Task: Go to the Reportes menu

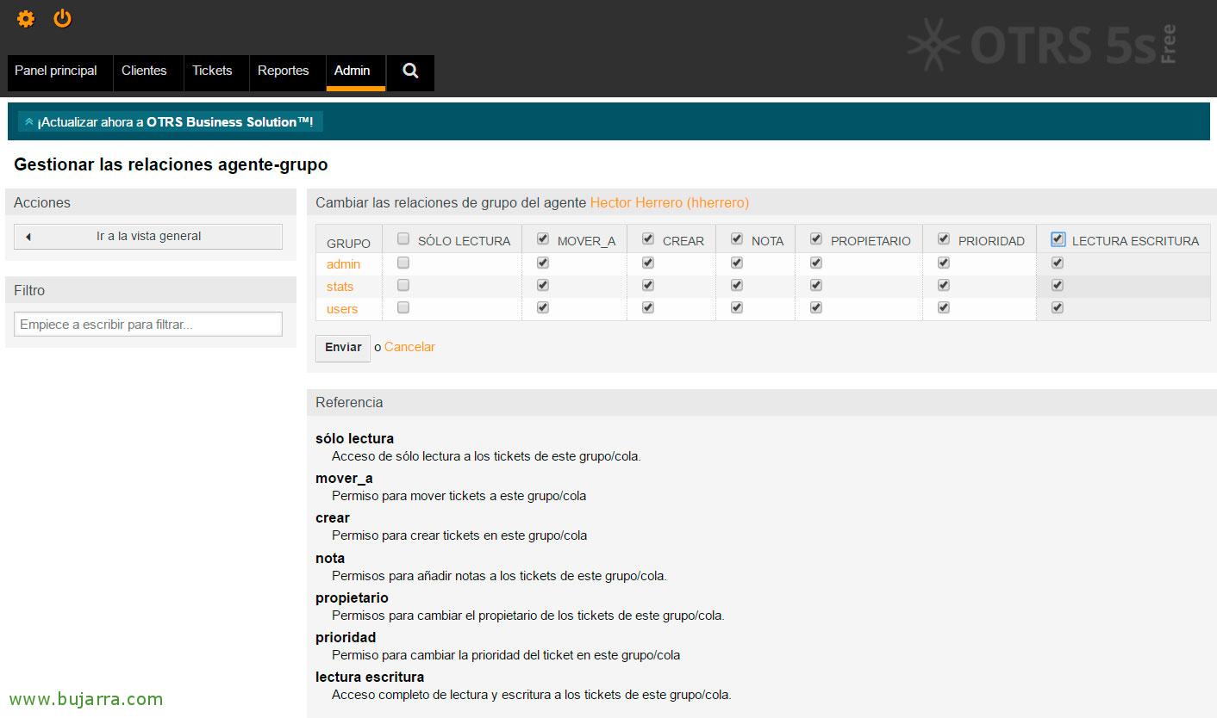Action: (x=283, y=71)
